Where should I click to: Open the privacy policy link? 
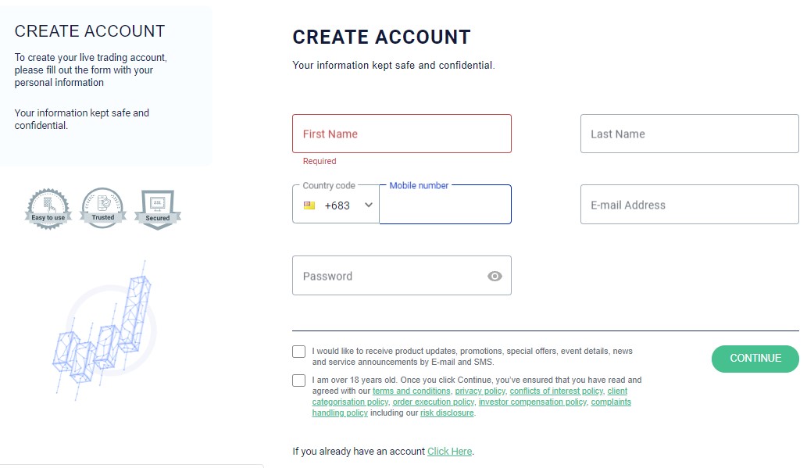[x=480, y=391]
